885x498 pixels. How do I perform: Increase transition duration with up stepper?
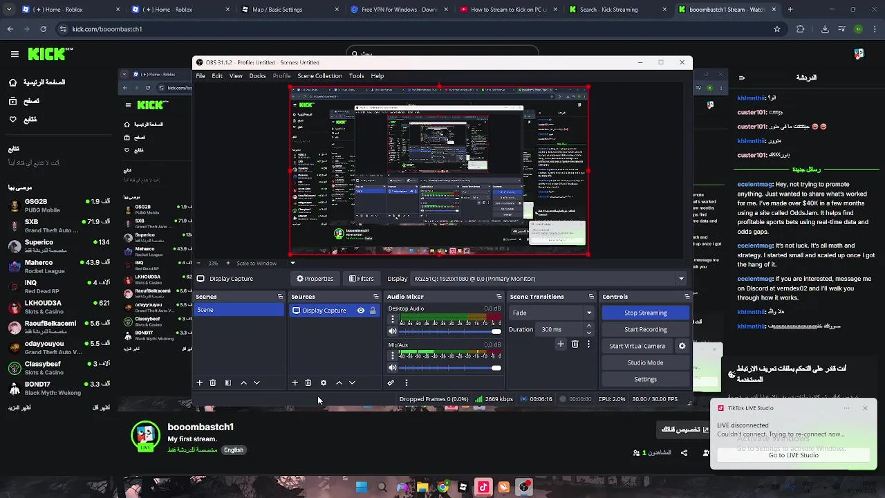[589, 326]
